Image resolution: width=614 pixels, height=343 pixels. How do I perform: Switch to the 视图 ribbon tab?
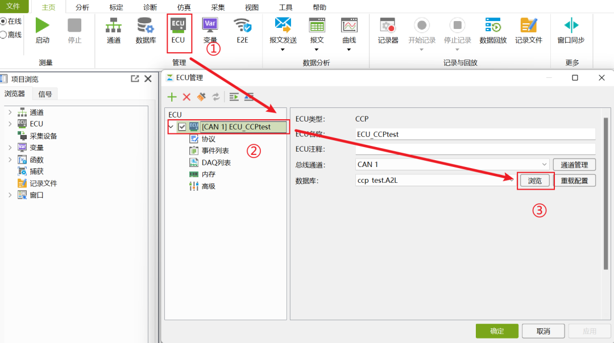point(252,7)
